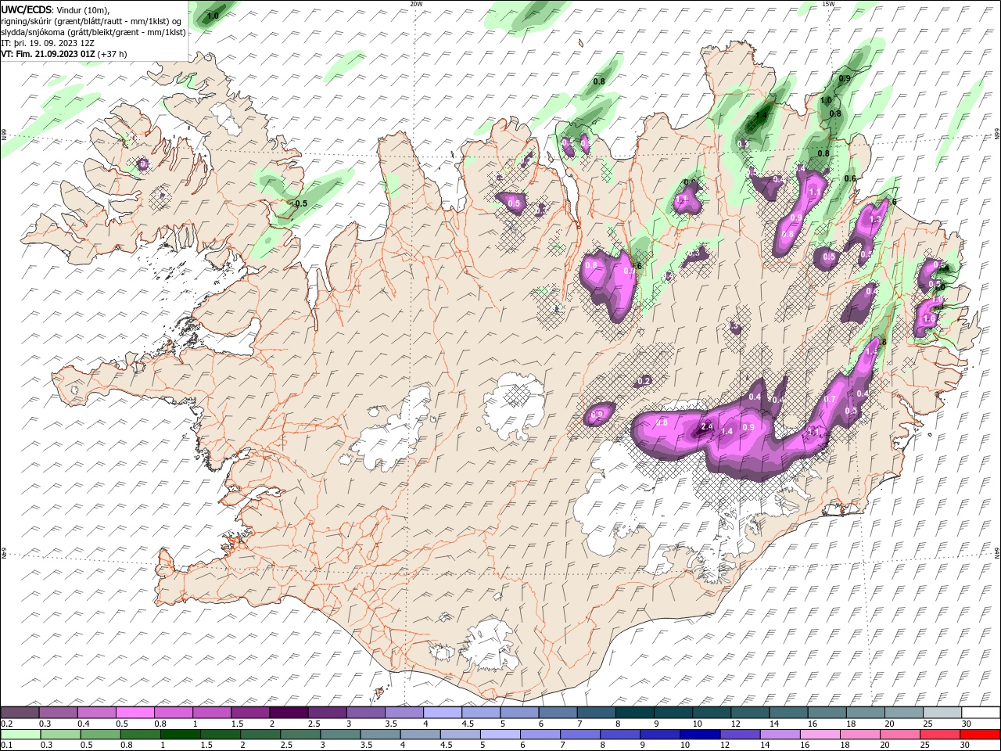The width and height of the screenshot is (1001, 751).
Task: Select the rain legend swatch between 20 and 25
Action: click(899, 735)
